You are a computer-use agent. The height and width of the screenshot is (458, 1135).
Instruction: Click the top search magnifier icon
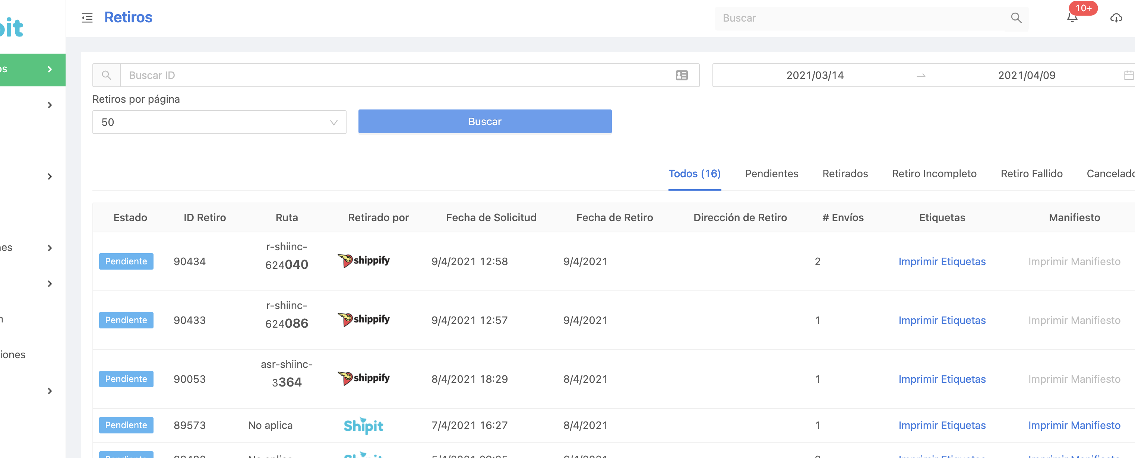click(x=1016, y=18)
